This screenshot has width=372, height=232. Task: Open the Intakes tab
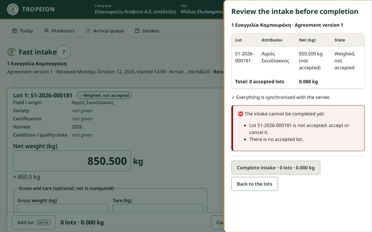pyautogui.click(x=147, y=31)
